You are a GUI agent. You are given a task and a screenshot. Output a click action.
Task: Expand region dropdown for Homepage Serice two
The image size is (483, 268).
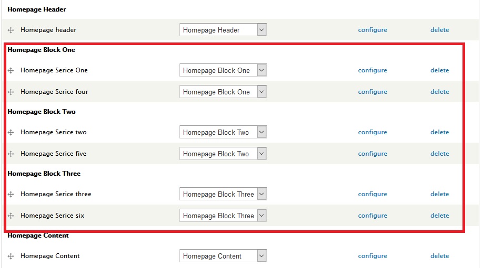223,133
